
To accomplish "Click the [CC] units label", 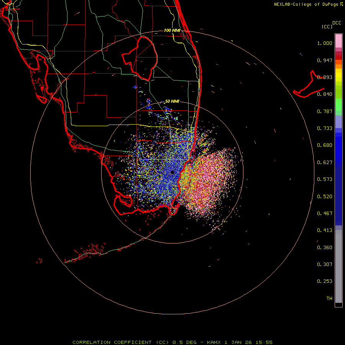I will 327,26.
